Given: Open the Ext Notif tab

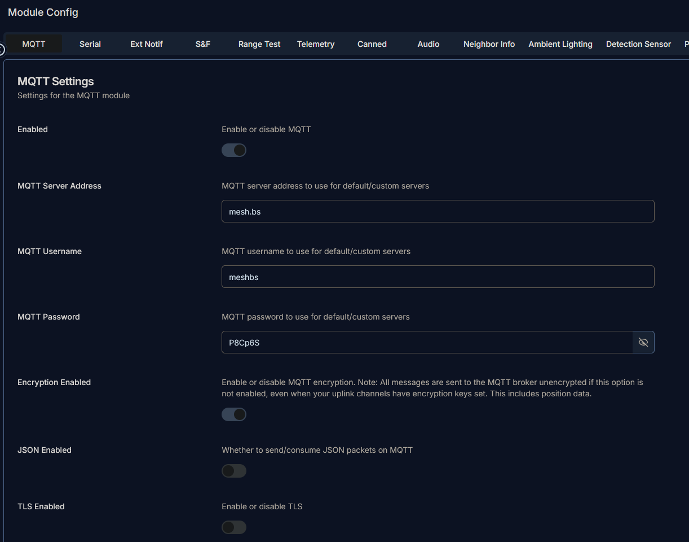Looking at the screenshot, I should (x=147, y=44).
